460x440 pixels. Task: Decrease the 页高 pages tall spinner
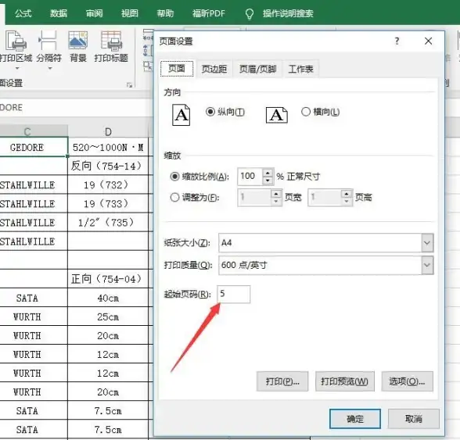pos(347,202)
